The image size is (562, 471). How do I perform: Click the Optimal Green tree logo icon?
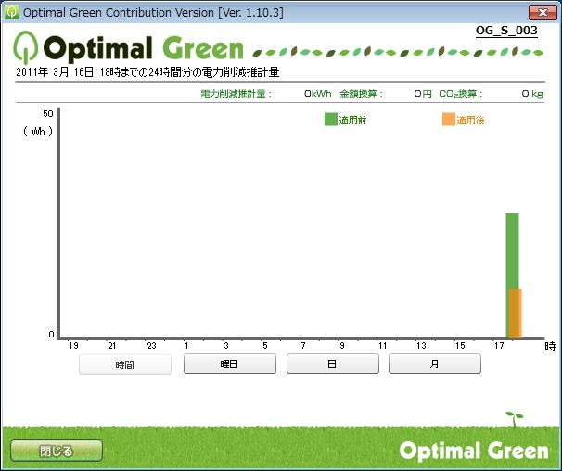pos(25,47)
